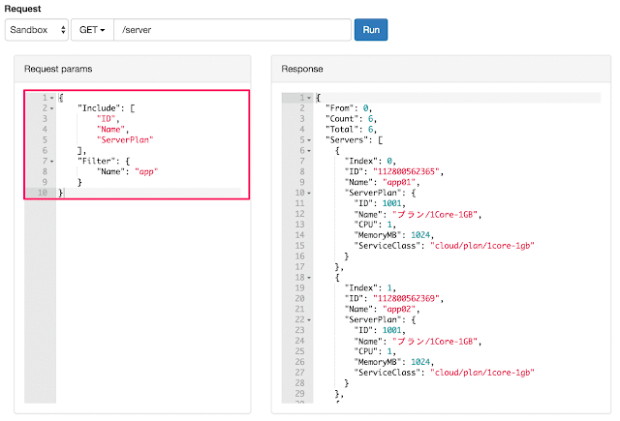Click MemoryMB value 1024 on line 14
Screen dimensions: 620x421
pyautogui.click(x=420, y=235)
